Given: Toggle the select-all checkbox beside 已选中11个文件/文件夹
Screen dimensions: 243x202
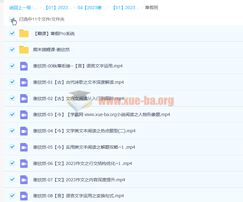Looking at the screenshot, I should tap(12, 19).
